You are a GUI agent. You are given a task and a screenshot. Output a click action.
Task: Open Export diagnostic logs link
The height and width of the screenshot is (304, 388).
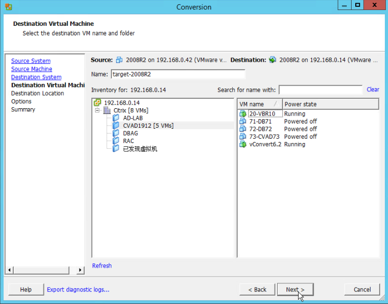[x=78, y=290]
